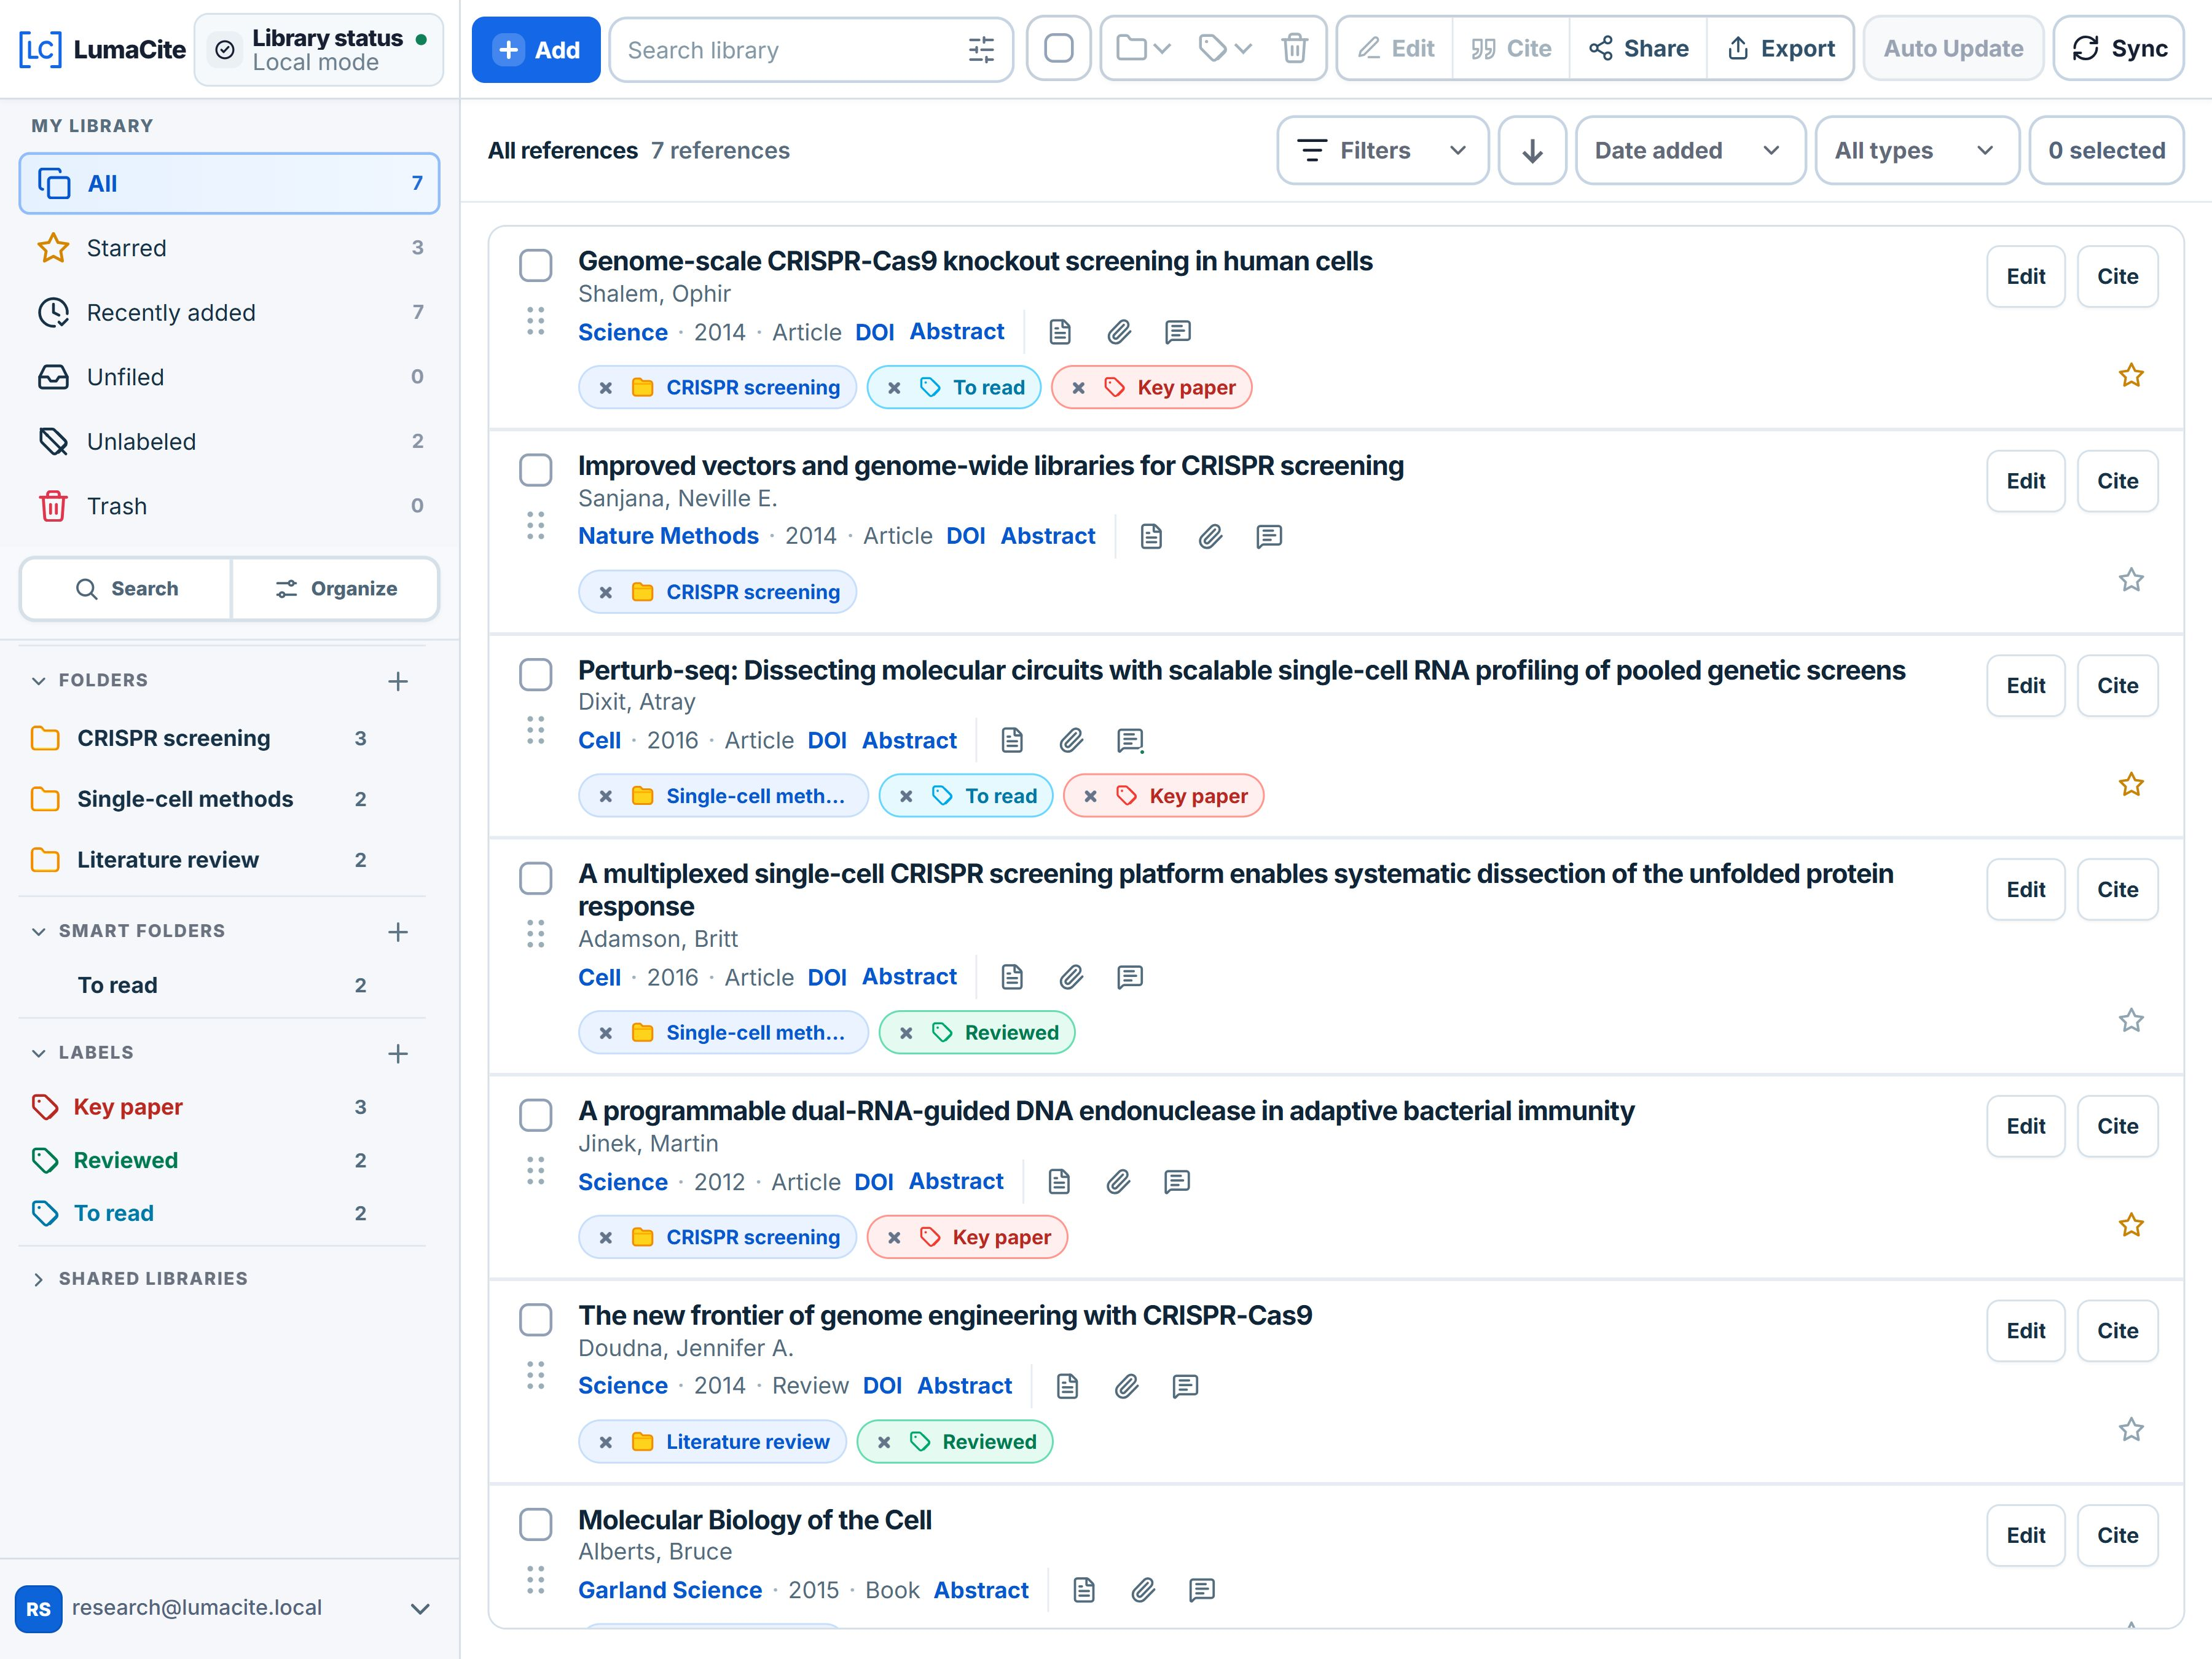Viewport: 2212px width, 1659px height.
Task: Tick the Perturb-seq reference checkbox
Action: [536, 675]
